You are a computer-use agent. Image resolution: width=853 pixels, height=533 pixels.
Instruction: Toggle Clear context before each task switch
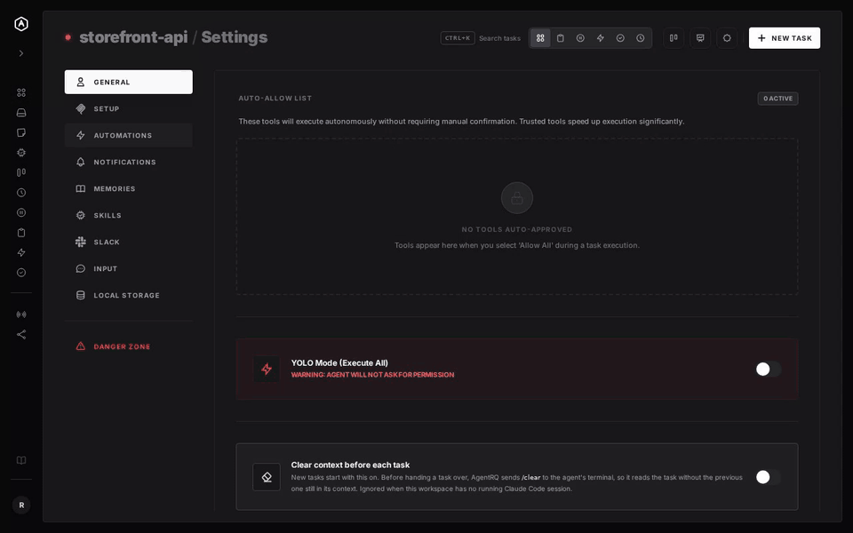[768, 477]
